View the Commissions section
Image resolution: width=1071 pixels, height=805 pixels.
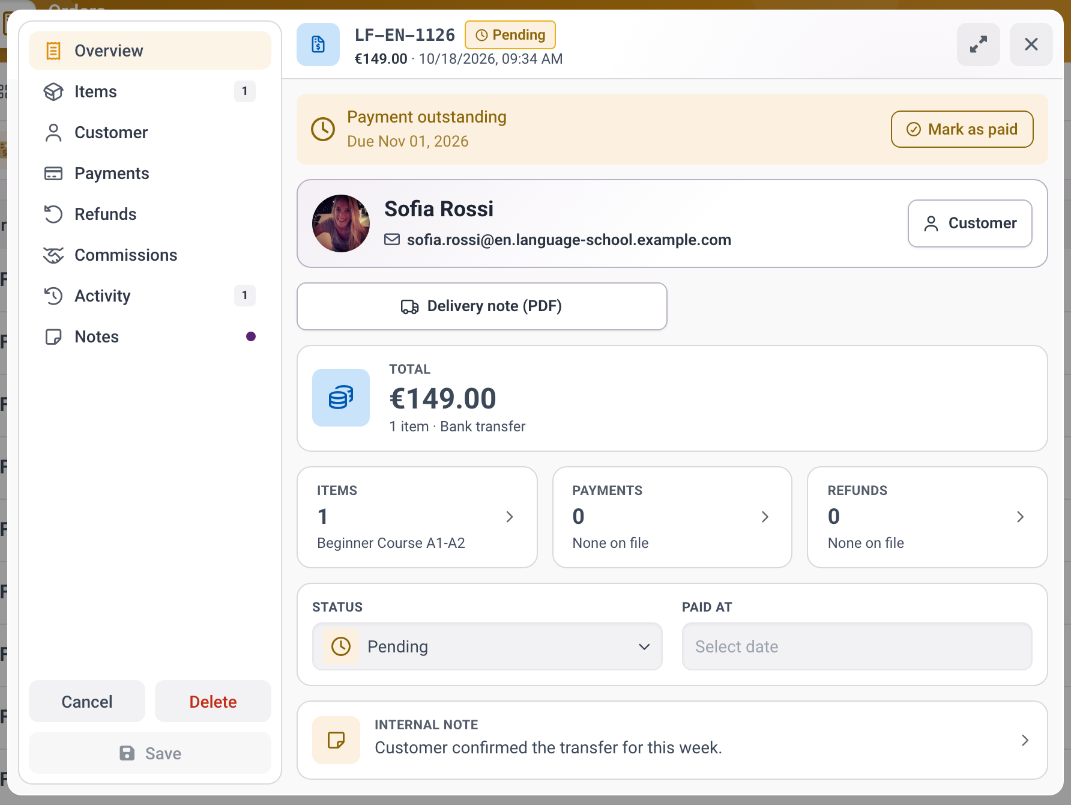pyautogui.click(x=150, y=255)
